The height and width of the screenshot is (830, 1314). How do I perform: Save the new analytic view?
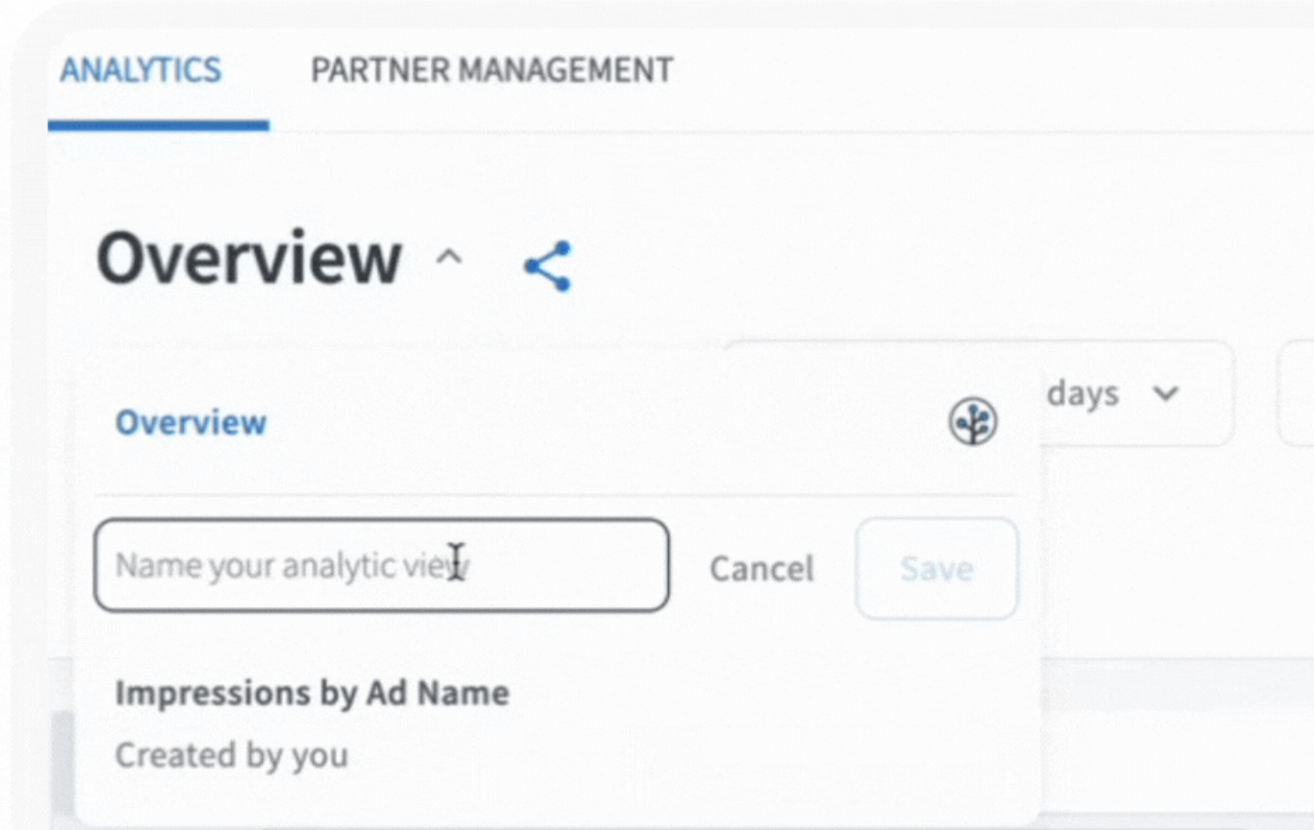[x=937, y=569]
